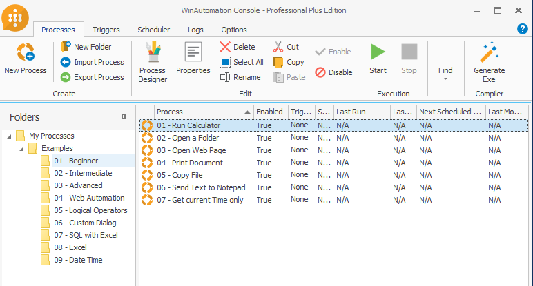Viewport: 533px width, 286px height.
Task: Open the Find dropdown
Action: tap(445, 74)
